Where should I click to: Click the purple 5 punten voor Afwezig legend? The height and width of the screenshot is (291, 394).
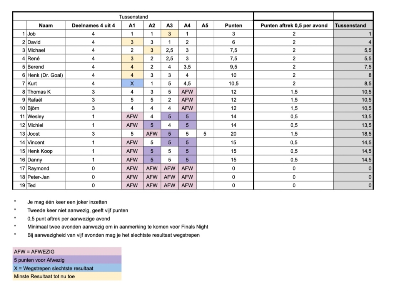(67, 260)
